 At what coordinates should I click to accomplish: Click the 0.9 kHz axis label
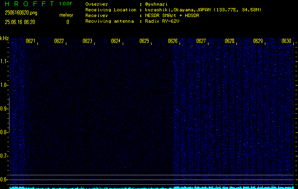pos(4,109)
